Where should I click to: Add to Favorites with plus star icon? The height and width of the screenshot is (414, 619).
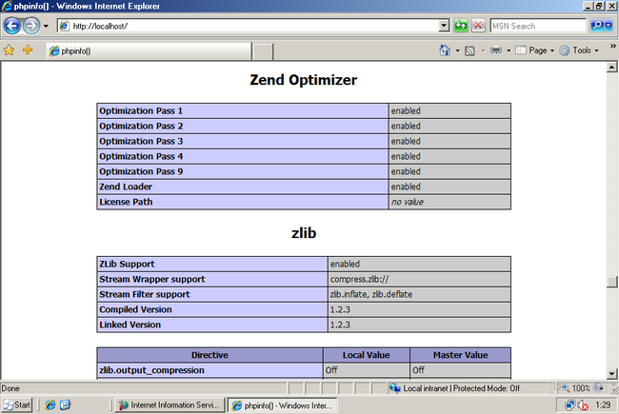tap(28, 50)
